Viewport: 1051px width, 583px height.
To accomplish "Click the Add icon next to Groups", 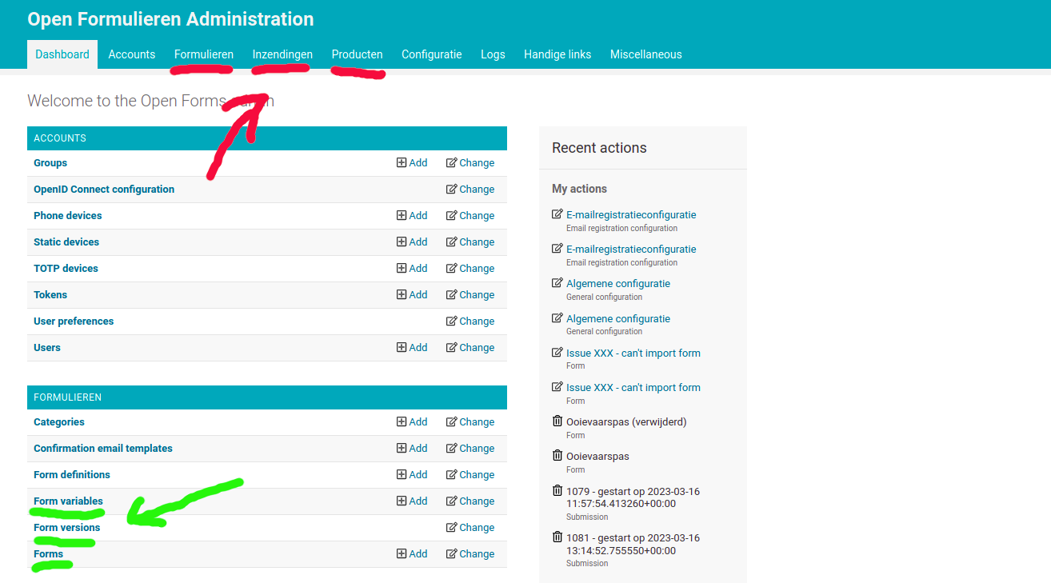I will [401, 162].
